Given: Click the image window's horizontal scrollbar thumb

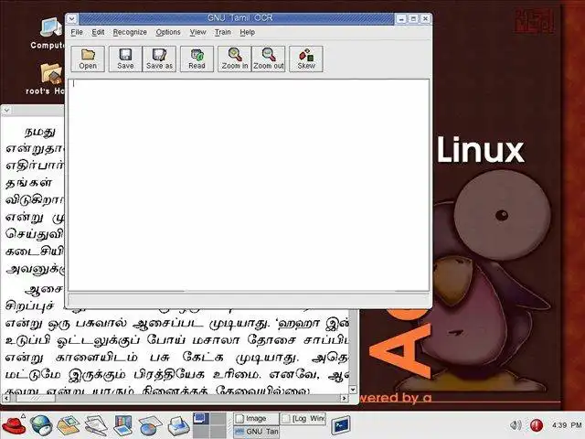Looking at the screenshot, I should (34, 399).
